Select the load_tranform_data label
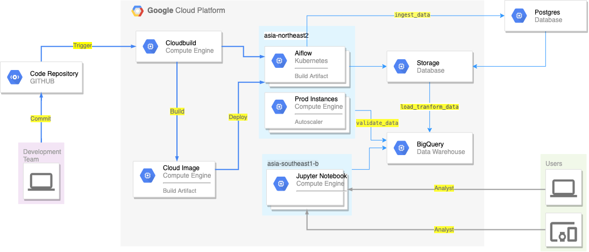The width and height of the screenshot is (589, 252). coord(430,107)
